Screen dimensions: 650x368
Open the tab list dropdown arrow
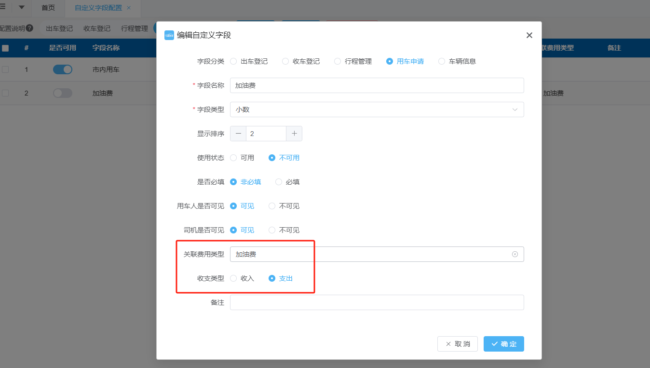tap(21, 7)
